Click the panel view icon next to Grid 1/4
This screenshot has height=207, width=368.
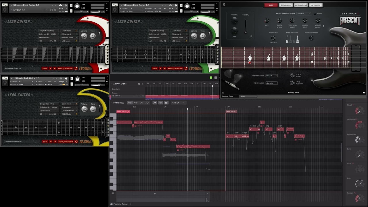166,103
